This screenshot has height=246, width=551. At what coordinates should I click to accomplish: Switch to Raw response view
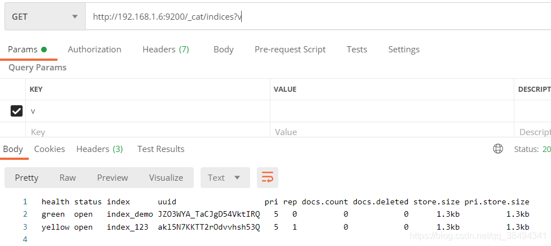click(68, 178)
